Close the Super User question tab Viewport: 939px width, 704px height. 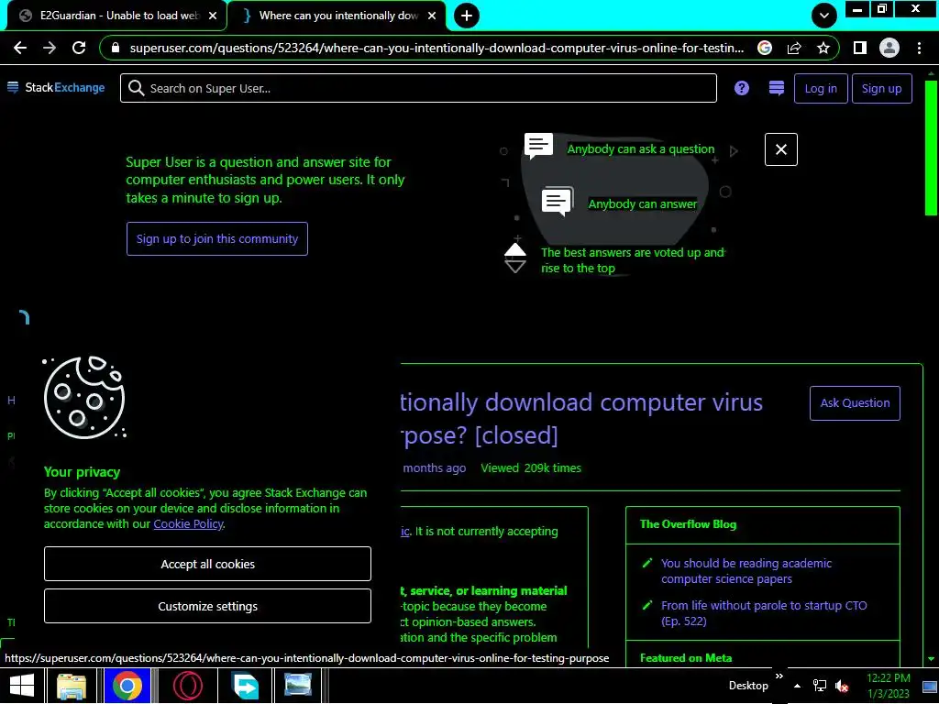pyautogui.click(x=432, y=16)
